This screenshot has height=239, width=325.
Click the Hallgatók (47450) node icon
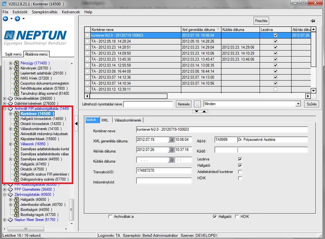(17, 164)
